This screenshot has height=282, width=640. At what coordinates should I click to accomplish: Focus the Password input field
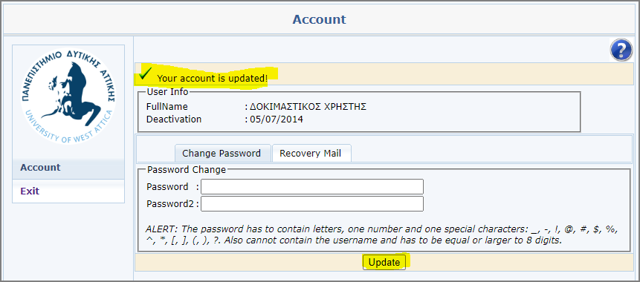click(x=312, y=187)
